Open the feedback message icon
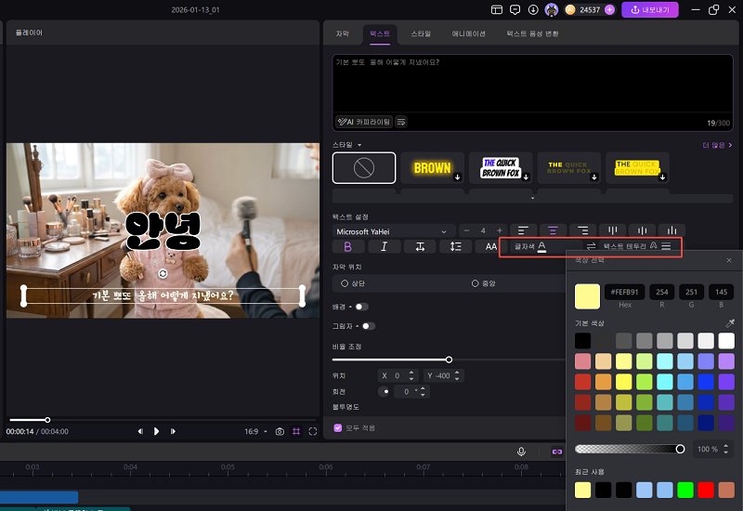 coord(515,9)
